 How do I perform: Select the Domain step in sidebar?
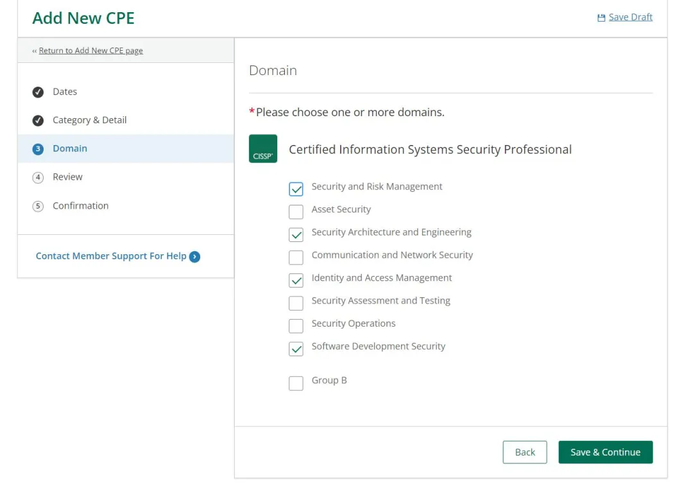point(126,148)
